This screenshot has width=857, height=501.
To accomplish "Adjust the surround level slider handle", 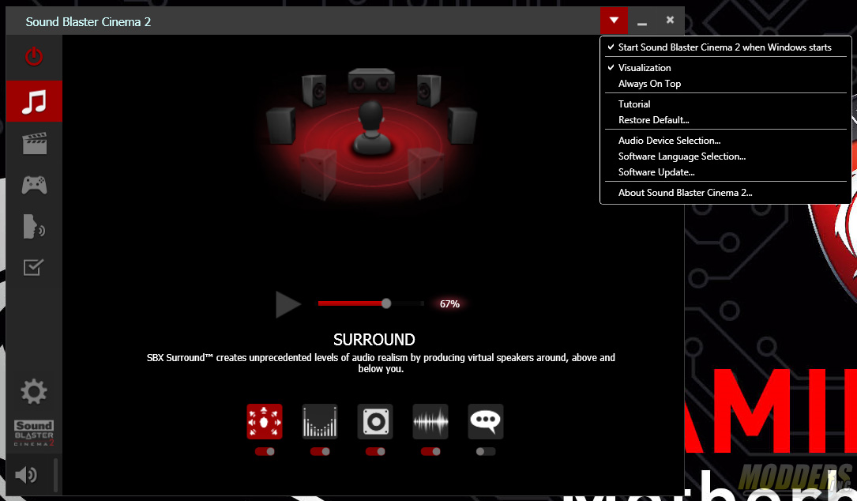I will [x=386, y=303].
